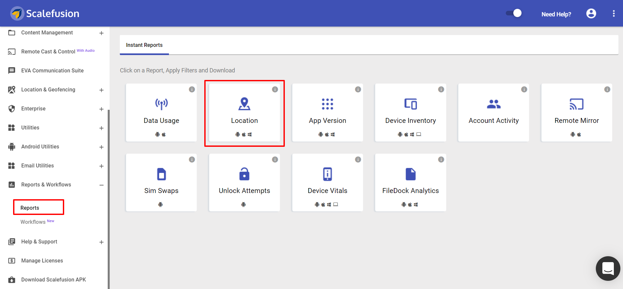The height and width of the screenshot is (289, 623).
Task: Click the Reports & Workflows chart icon
Action: [12, 184]
